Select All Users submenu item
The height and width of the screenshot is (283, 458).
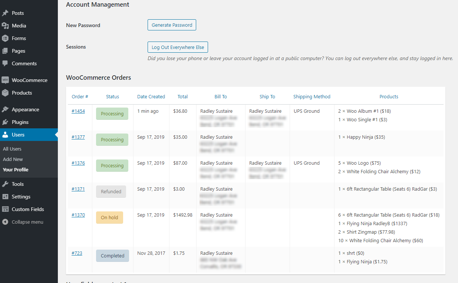click(x=12, y=149)
